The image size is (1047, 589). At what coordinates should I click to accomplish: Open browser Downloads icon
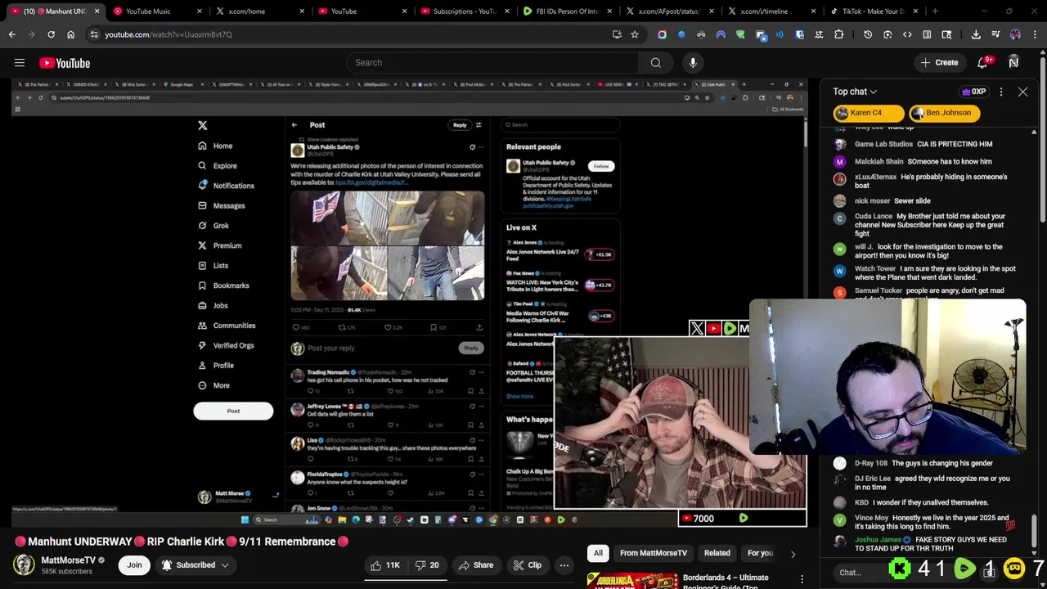pyautogui.click(x=976, y=34)
